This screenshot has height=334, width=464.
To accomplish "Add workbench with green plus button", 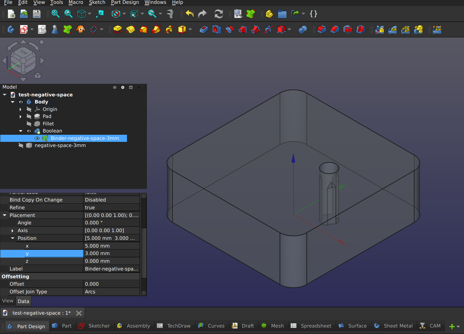I will [x=452, y=326].
